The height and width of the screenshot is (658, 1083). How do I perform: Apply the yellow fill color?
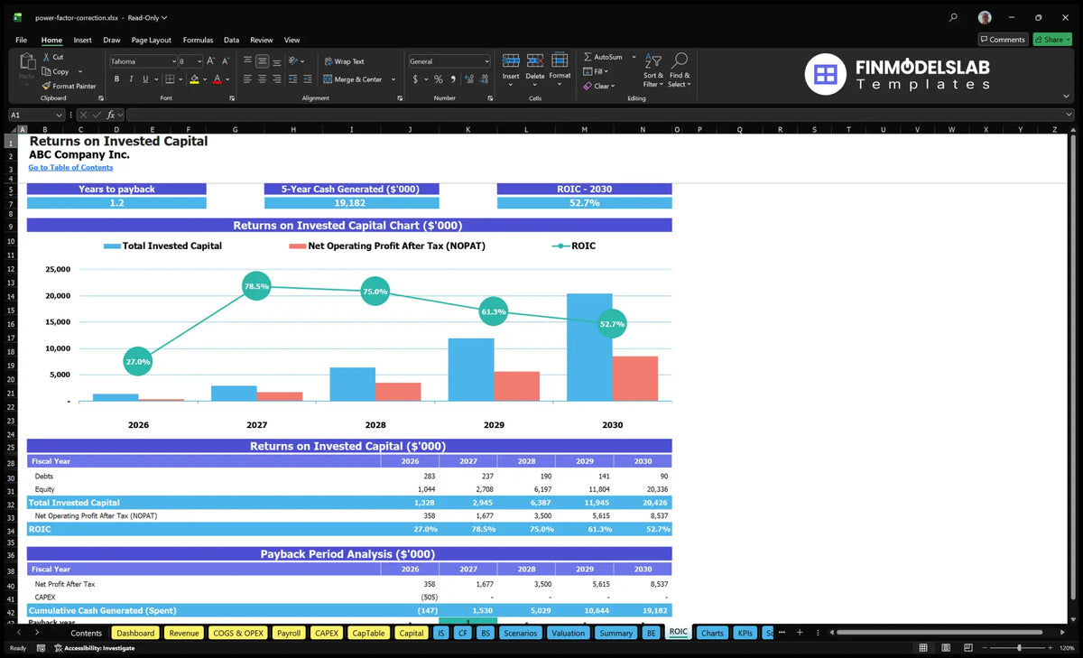coord(195,79)
